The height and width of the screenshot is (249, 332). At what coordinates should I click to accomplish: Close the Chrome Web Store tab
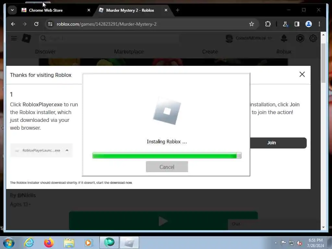89,10
